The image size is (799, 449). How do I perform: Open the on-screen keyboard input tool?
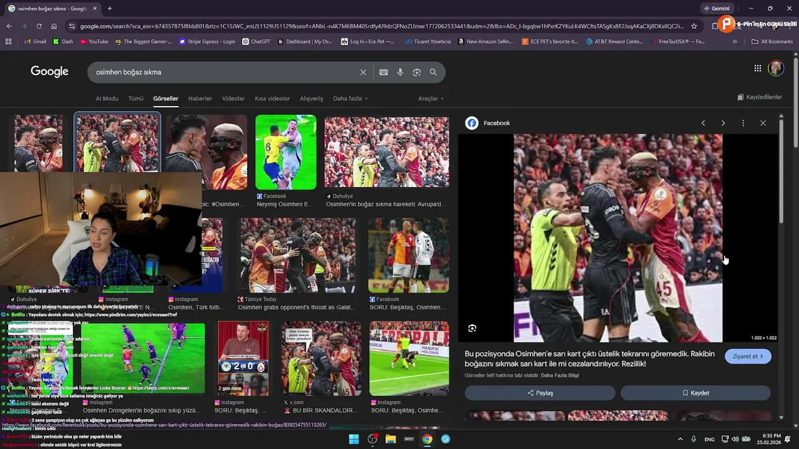coord(384,72)
